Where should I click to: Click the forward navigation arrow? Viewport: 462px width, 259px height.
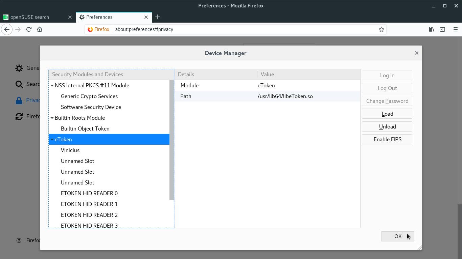click(18, 29)
